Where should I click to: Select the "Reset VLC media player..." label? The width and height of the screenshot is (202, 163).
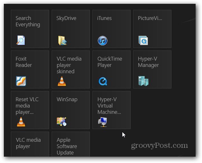click(x=27, y=106)
